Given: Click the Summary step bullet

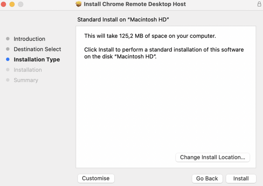Looking at the screenshot, I should [x=8, y=80].
